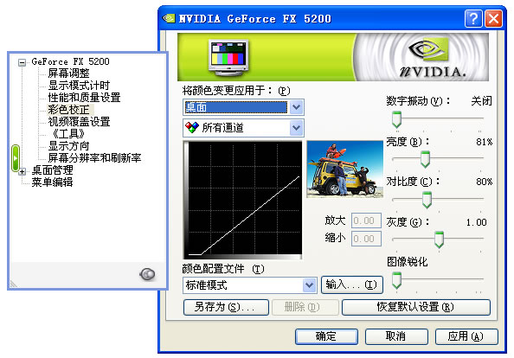Viewport: 514px width, 358px height.
Task: Click the green side-panel toggle arrow
Action: 15,158
